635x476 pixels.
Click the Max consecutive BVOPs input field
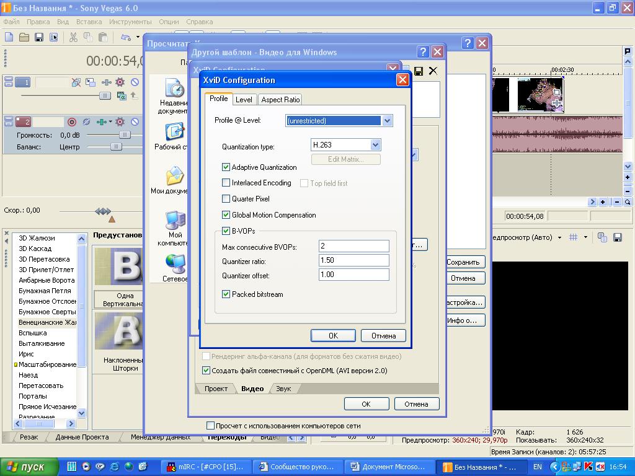pyautogui.click(x=354, y=246)
